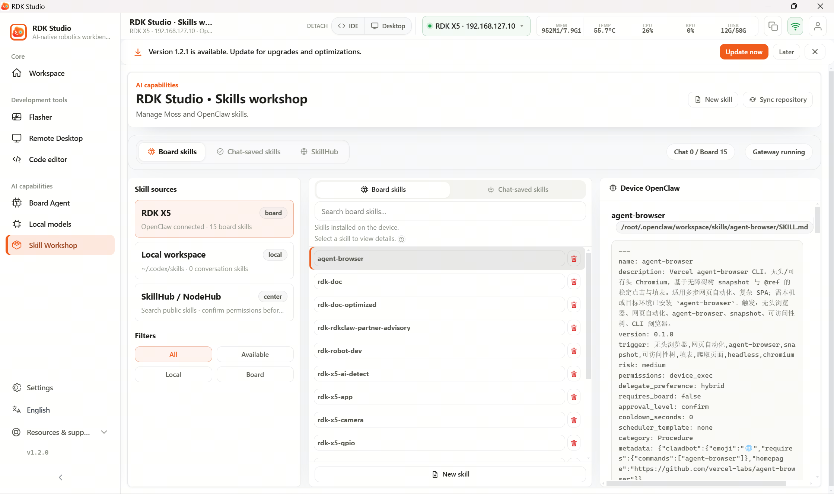Click the MEM usage indicator
834x494 pixels.
pyautogui.click(x=561, y=28)
